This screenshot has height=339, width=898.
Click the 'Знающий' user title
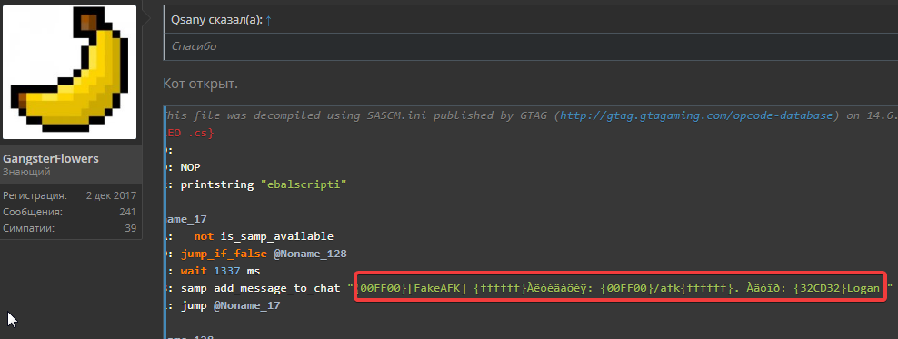click(26, 172)
